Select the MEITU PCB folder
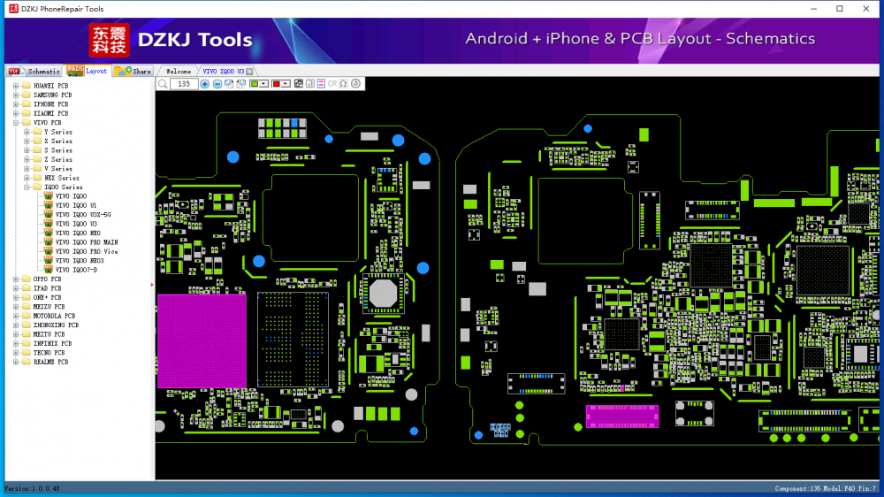 [x=49, y=334]
